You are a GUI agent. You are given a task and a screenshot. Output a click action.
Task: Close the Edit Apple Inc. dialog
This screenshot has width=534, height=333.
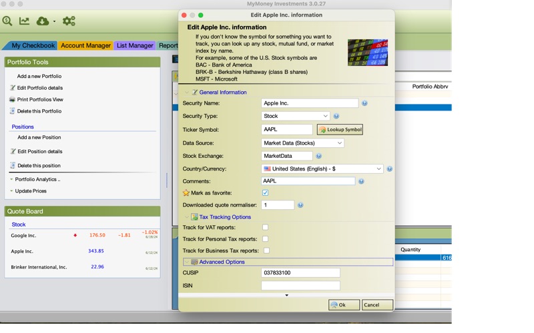(x=184, y=15)
